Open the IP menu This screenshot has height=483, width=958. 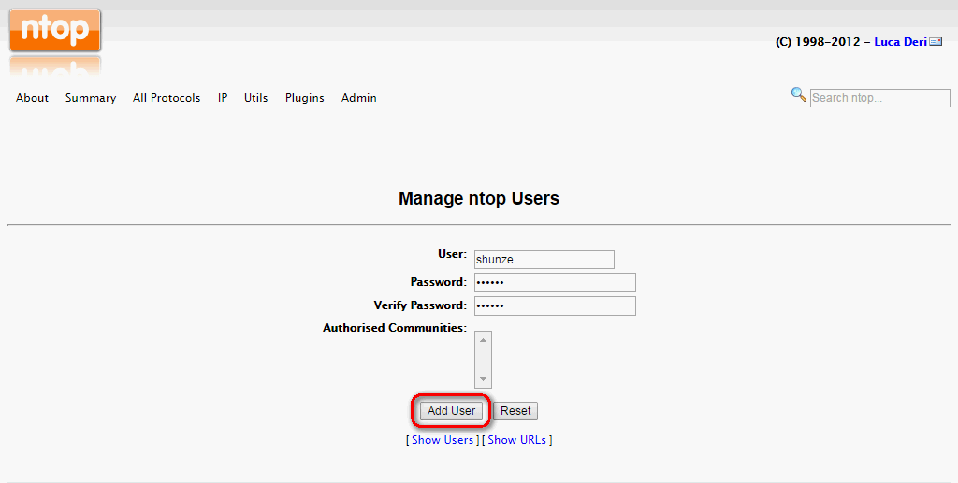click(x=223, y=98)
